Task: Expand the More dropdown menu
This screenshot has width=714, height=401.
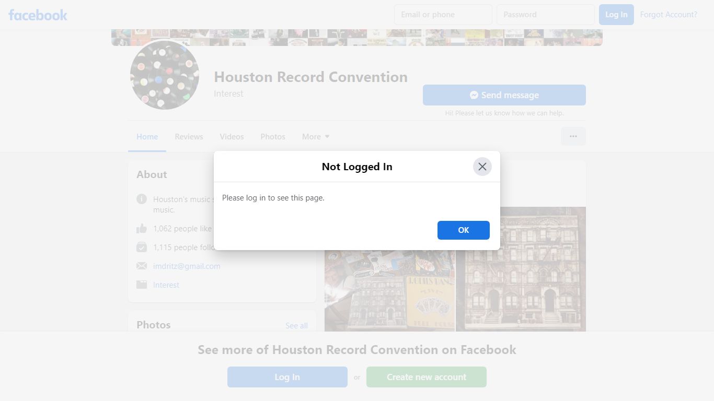Action: (316, 137)
